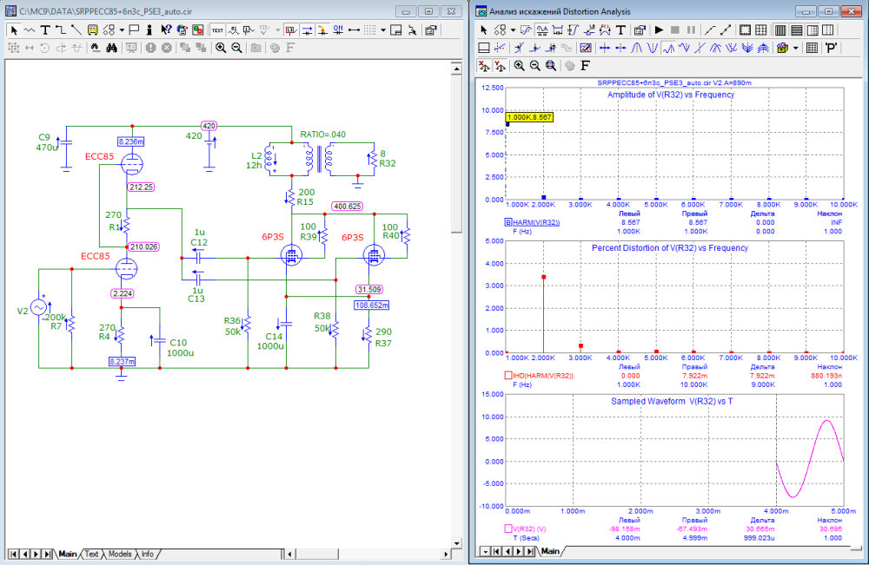Screen dimensions: 869x565
Task: Click the yellow 1.000K,8.567 cursor tag
Action: [x=528, y=116]
